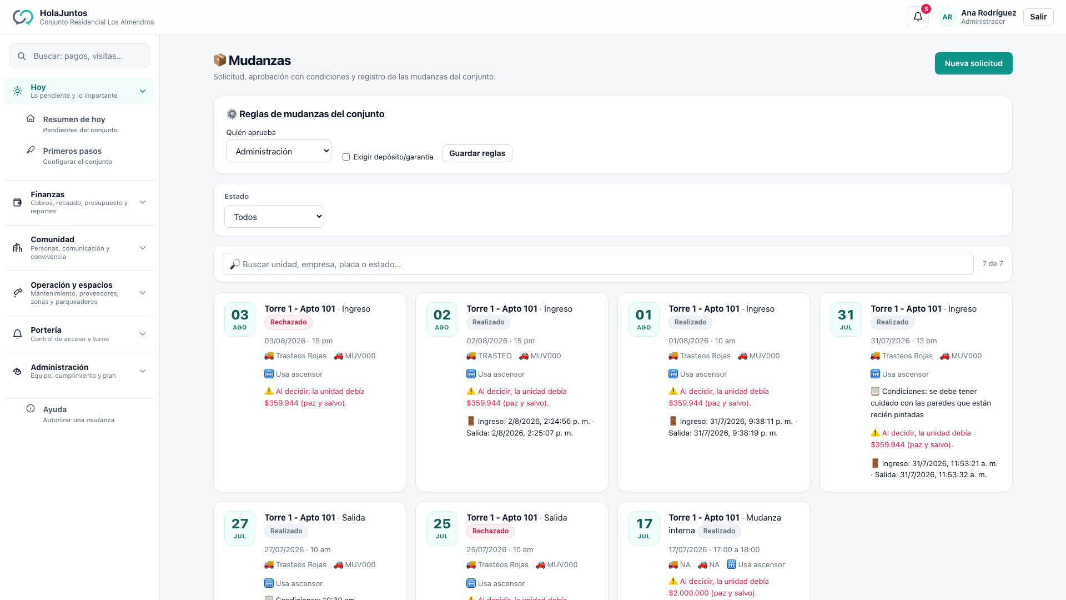Click the 31 JUL date badge
The image size is (1066, 600).
tap(846, 319)
